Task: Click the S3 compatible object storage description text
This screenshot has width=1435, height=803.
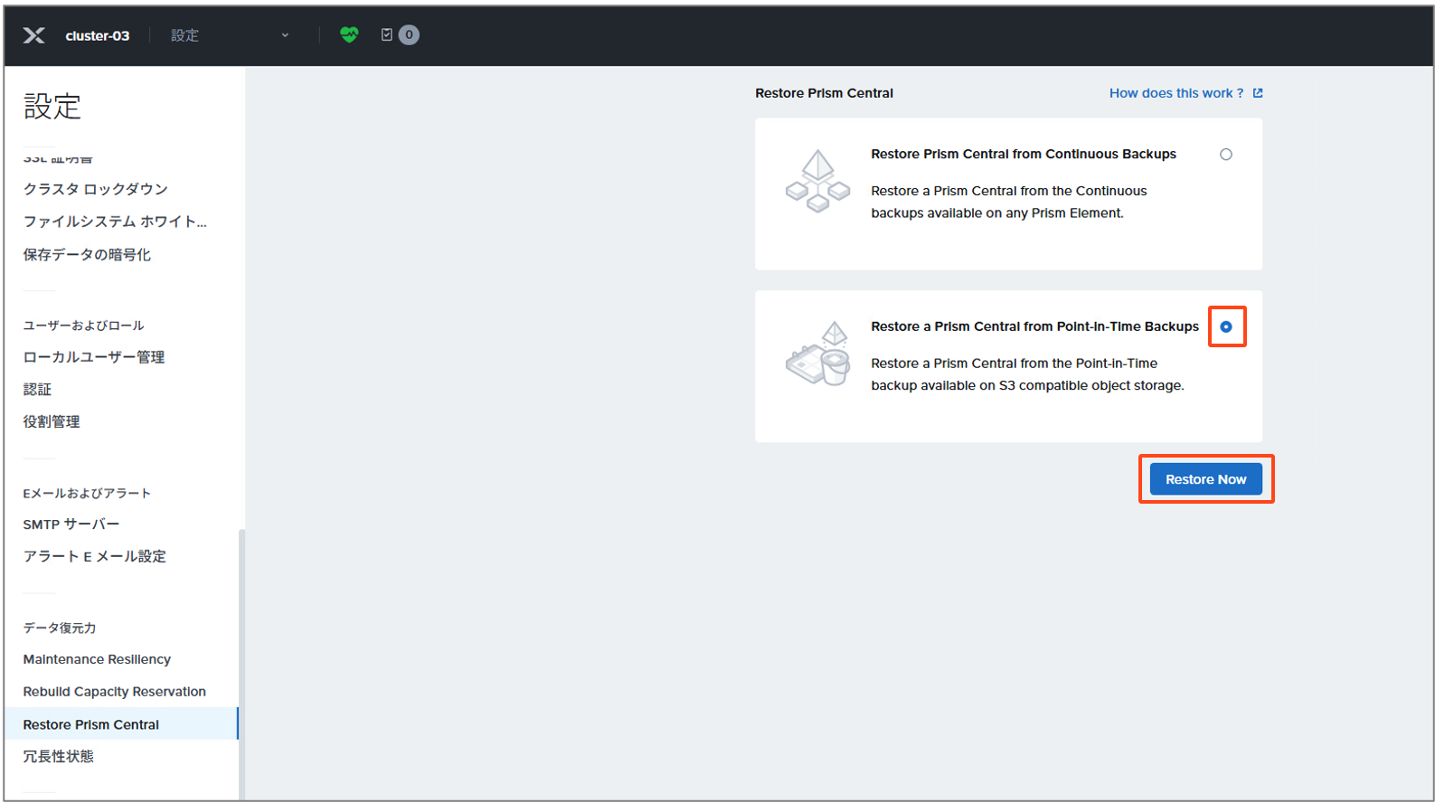Action: pyautogui.click(x=1027, y=374)
